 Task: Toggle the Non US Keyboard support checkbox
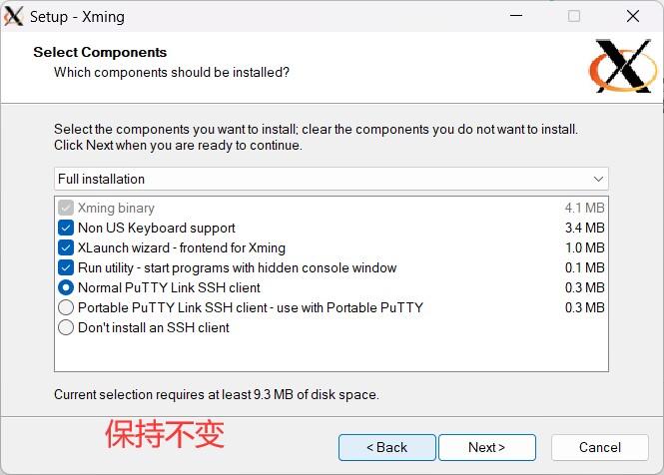tap(66, 228)
